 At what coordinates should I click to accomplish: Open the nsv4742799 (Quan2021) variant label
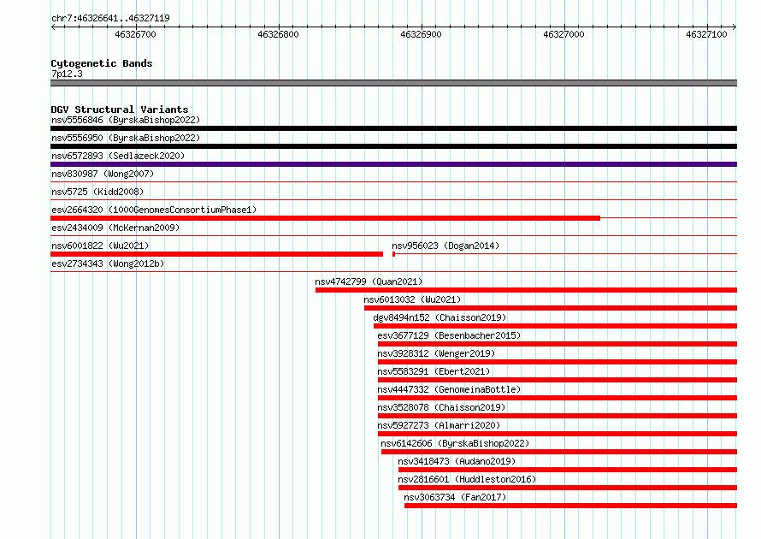pos(369,281)
